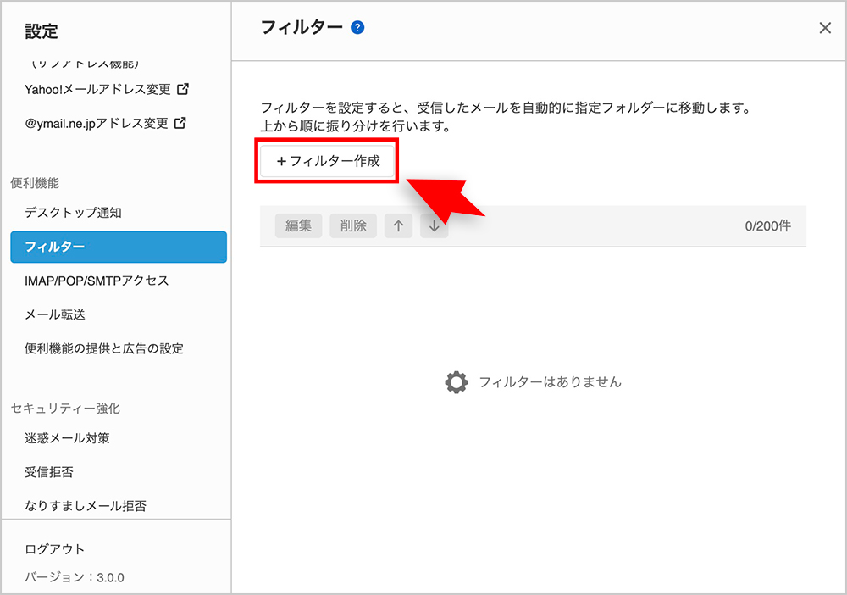This screenshot has width=847, height=595.
Task: Move filter down with arrow button
Action: (435, 226)
